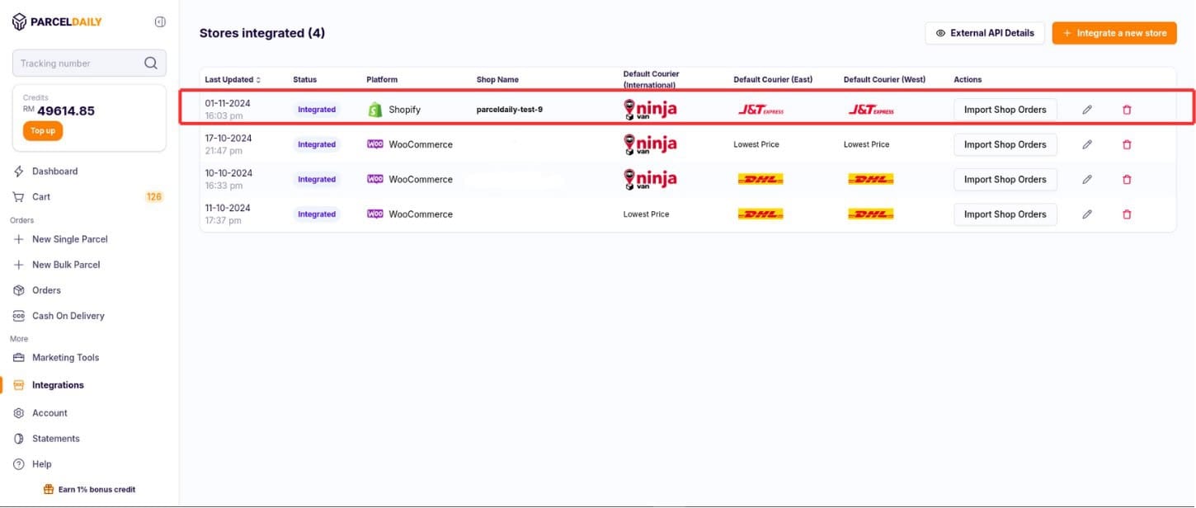Open the Help section

41,464
